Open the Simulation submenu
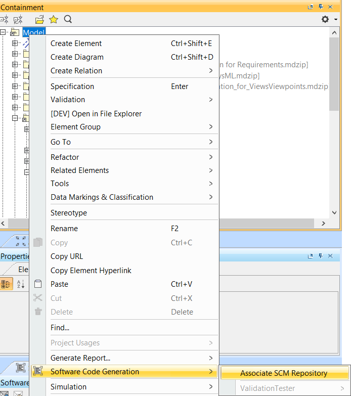The height and width of the screenshot is (396, 351). tap(124, 387)
